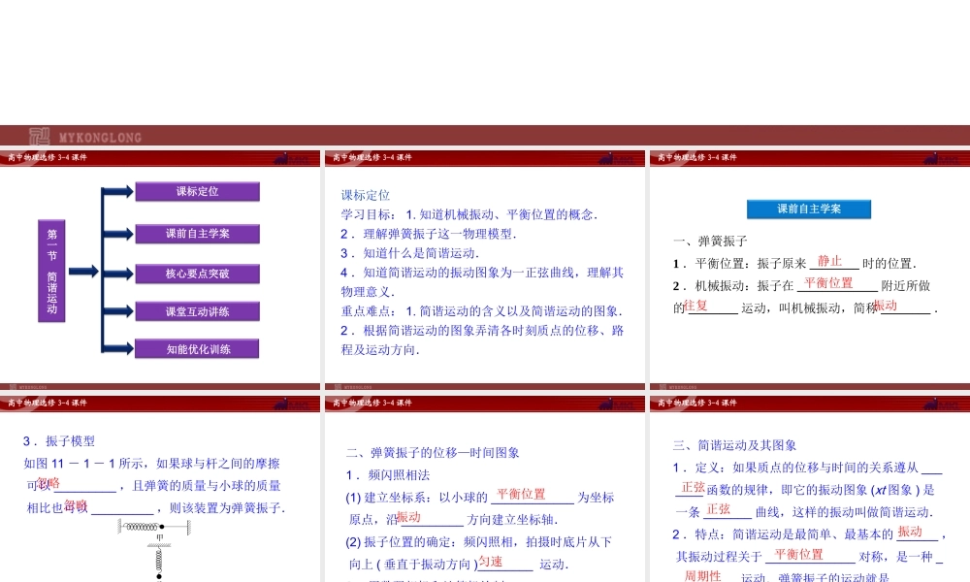
Task: Click the 第一节 简谐运动 chapter box
Action: pos(51,271)
